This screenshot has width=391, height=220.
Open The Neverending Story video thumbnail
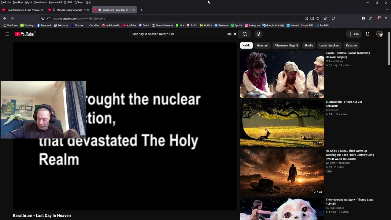(282, 209)
